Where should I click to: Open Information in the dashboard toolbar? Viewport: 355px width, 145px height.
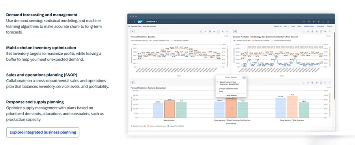click(x=320, y=26)
